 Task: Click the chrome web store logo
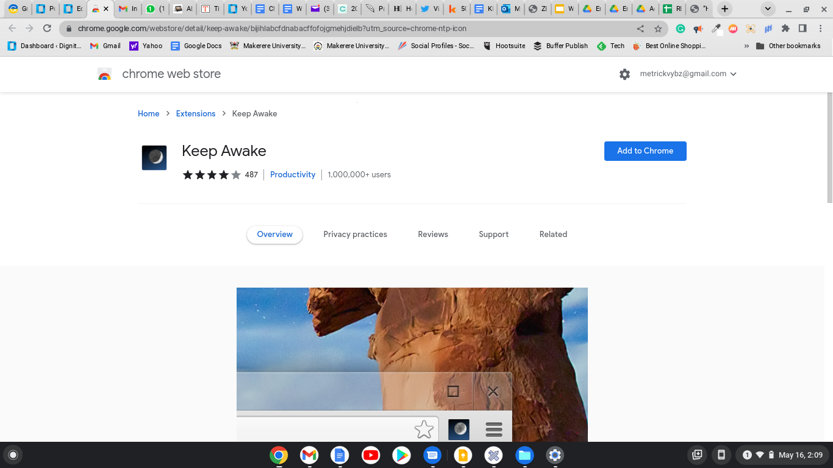click(104, 74)
